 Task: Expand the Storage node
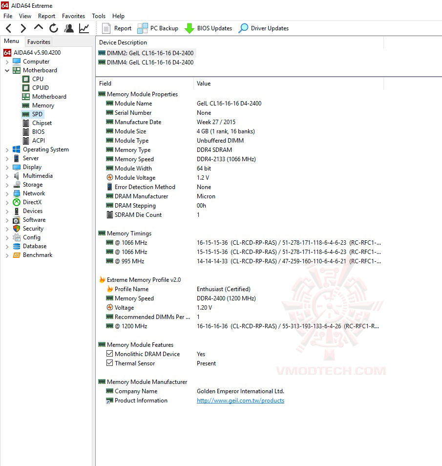(x=7, y=185)
